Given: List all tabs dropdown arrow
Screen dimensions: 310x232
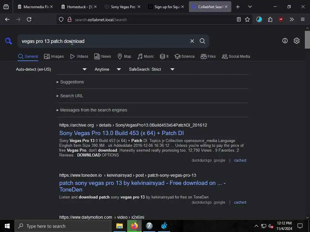Looking at the screenshot, I should pyautogui.click(x=250, y=7).
